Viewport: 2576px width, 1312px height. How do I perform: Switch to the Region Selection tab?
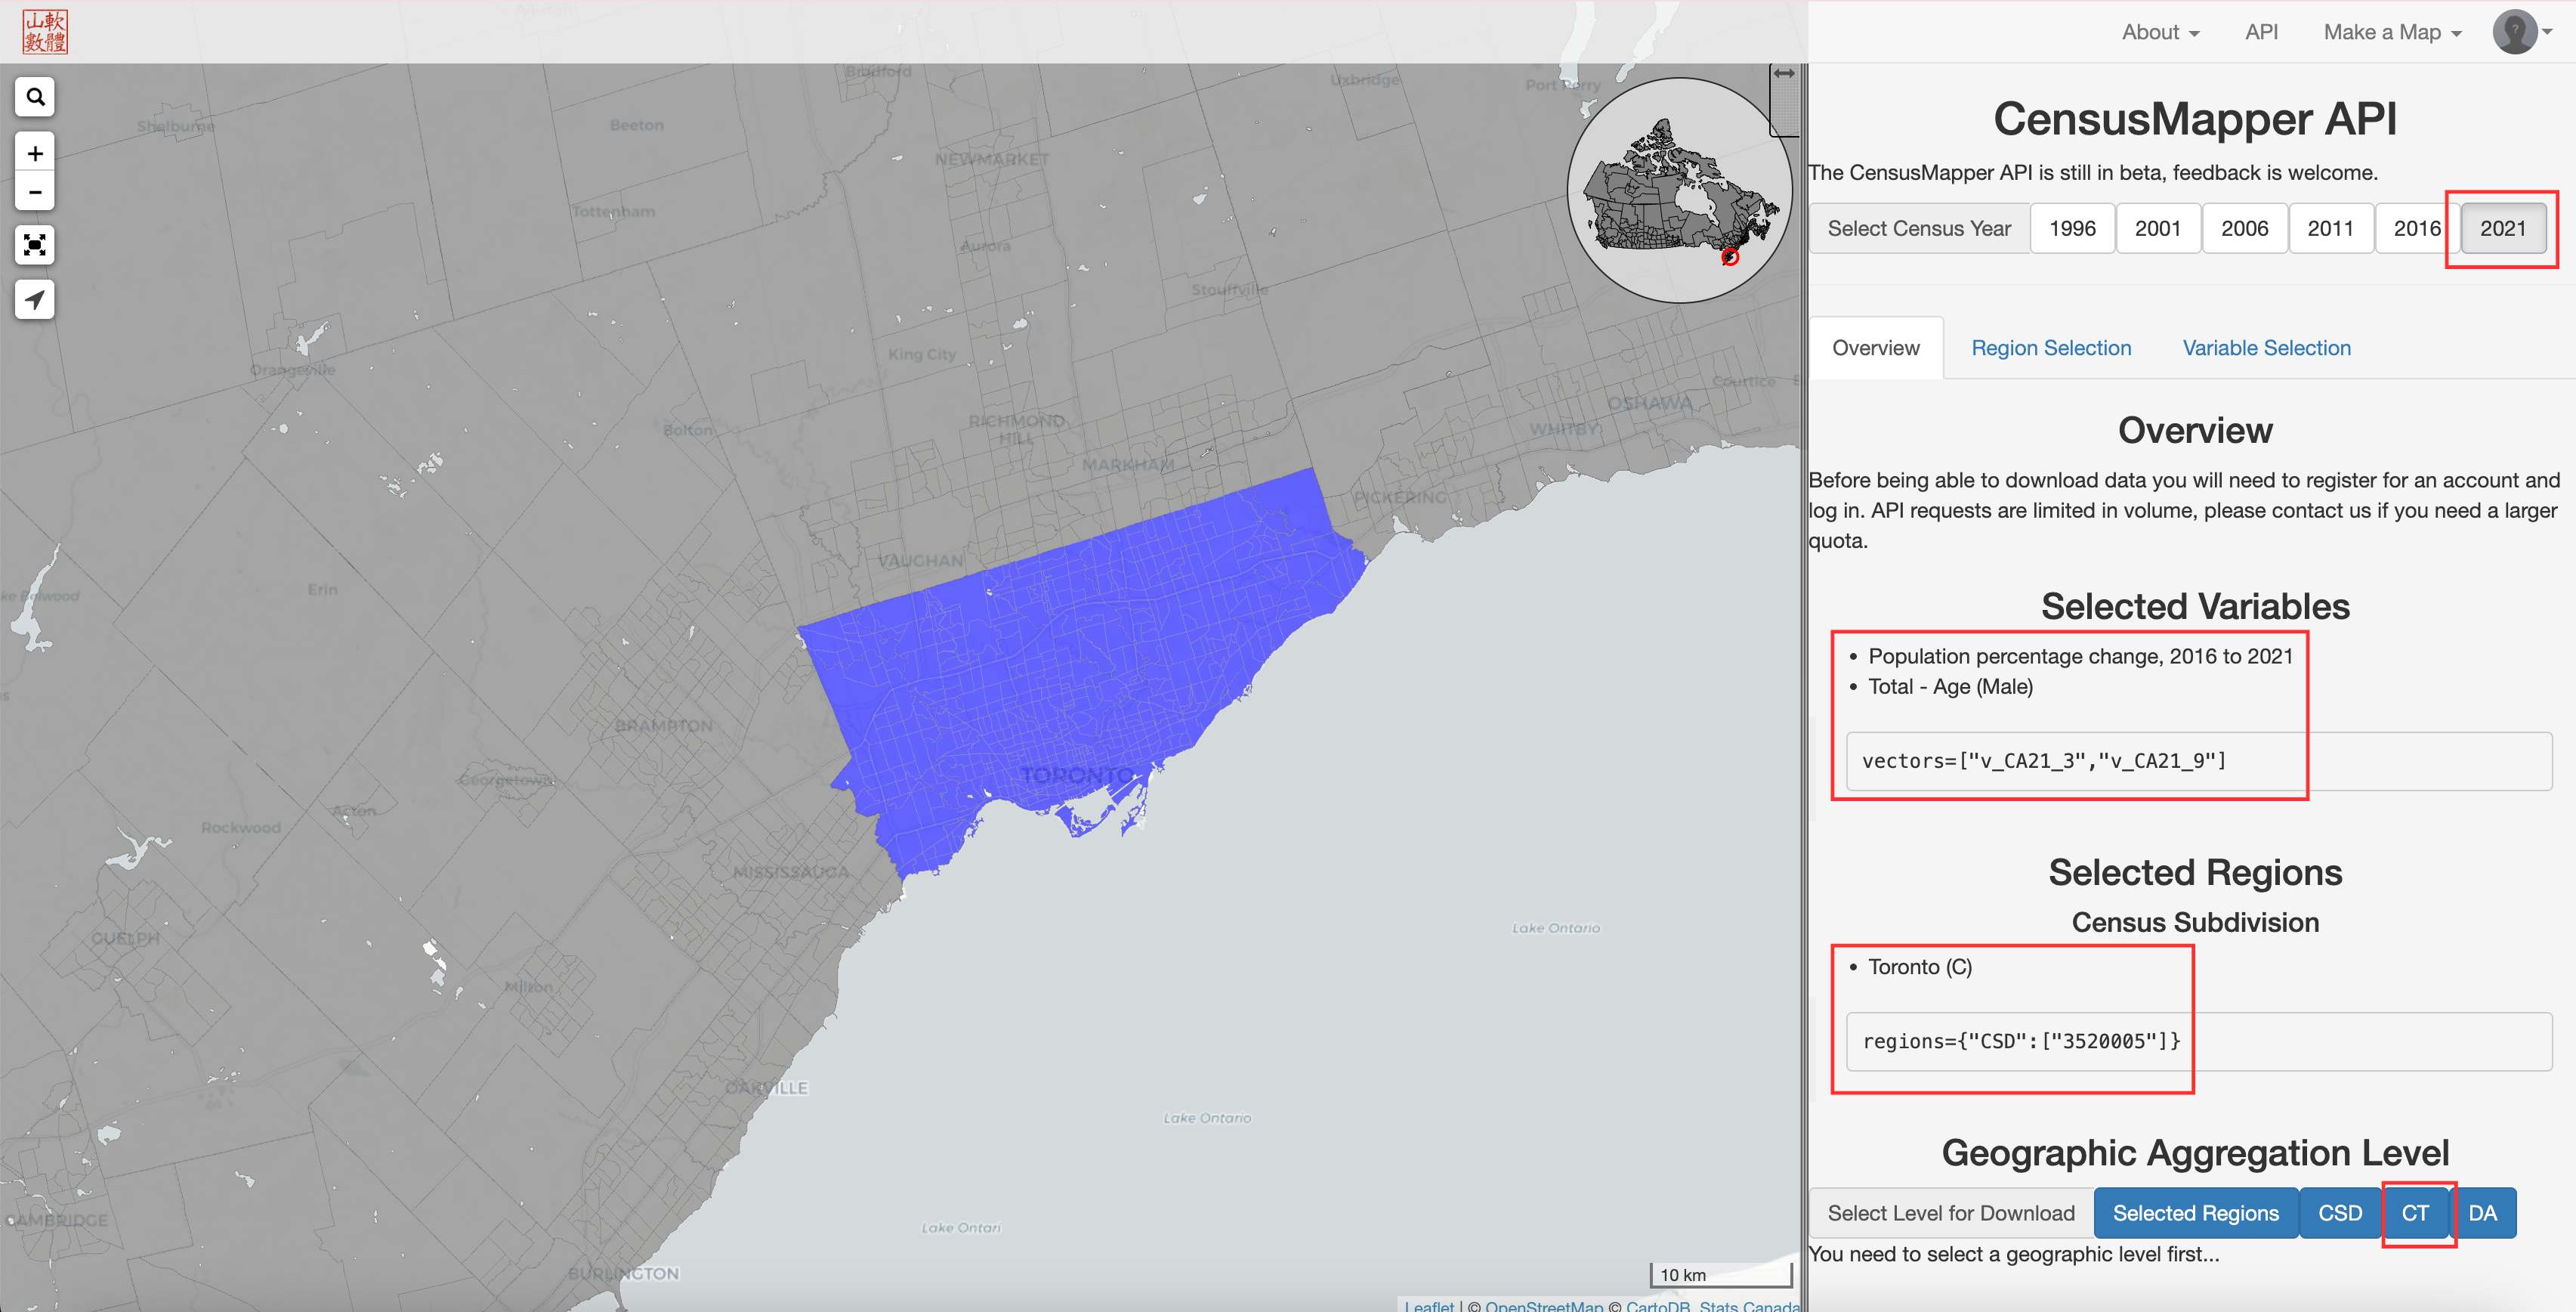coord(2051,348)
